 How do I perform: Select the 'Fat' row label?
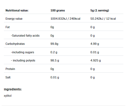(x=7, y=27)
